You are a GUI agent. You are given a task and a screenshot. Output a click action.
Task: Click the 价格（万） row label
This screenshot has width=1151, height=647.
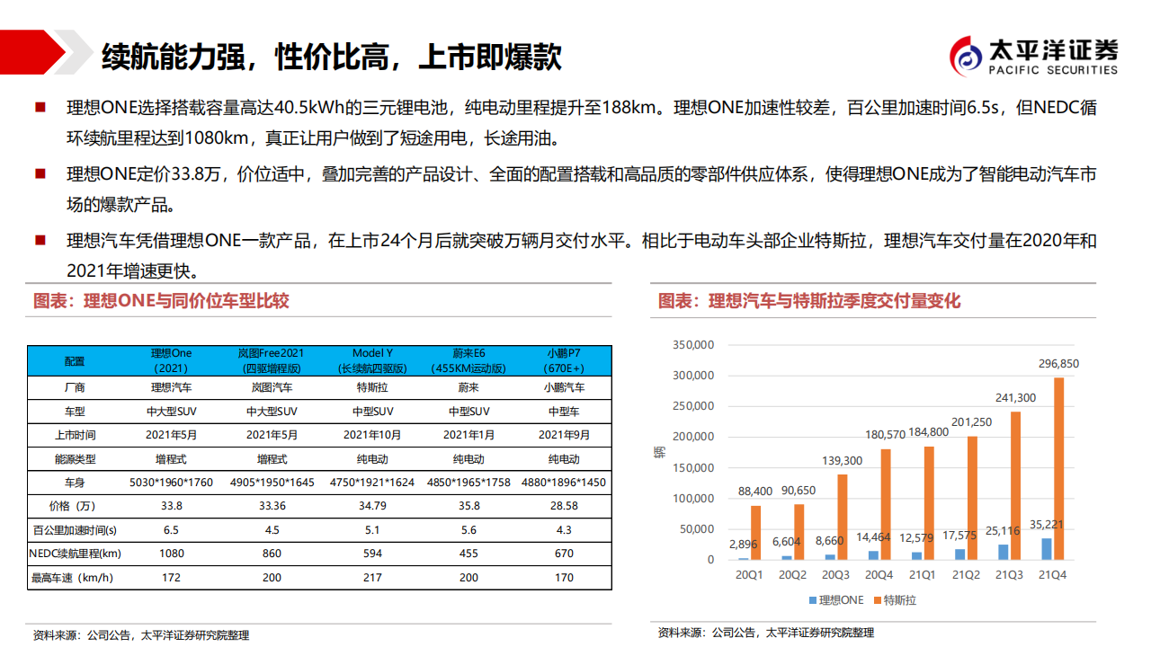[x=75, y=506]
